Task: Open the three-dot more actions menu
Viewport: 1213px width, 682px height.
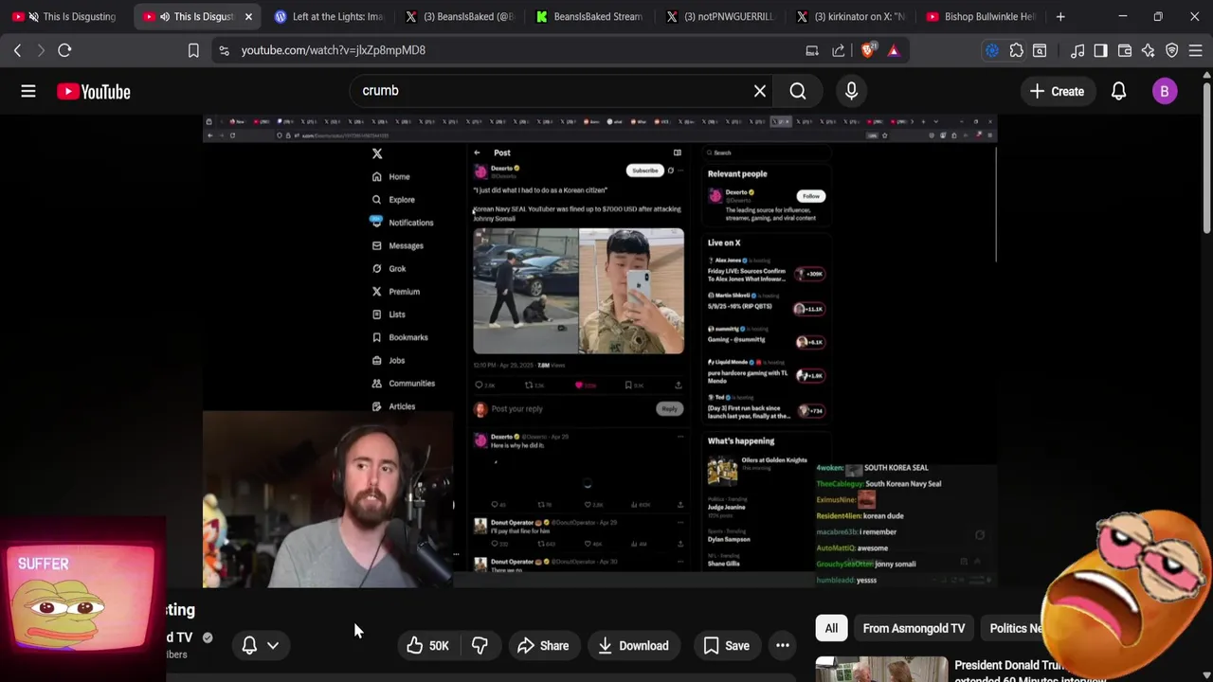Action: tap(783, 646)
